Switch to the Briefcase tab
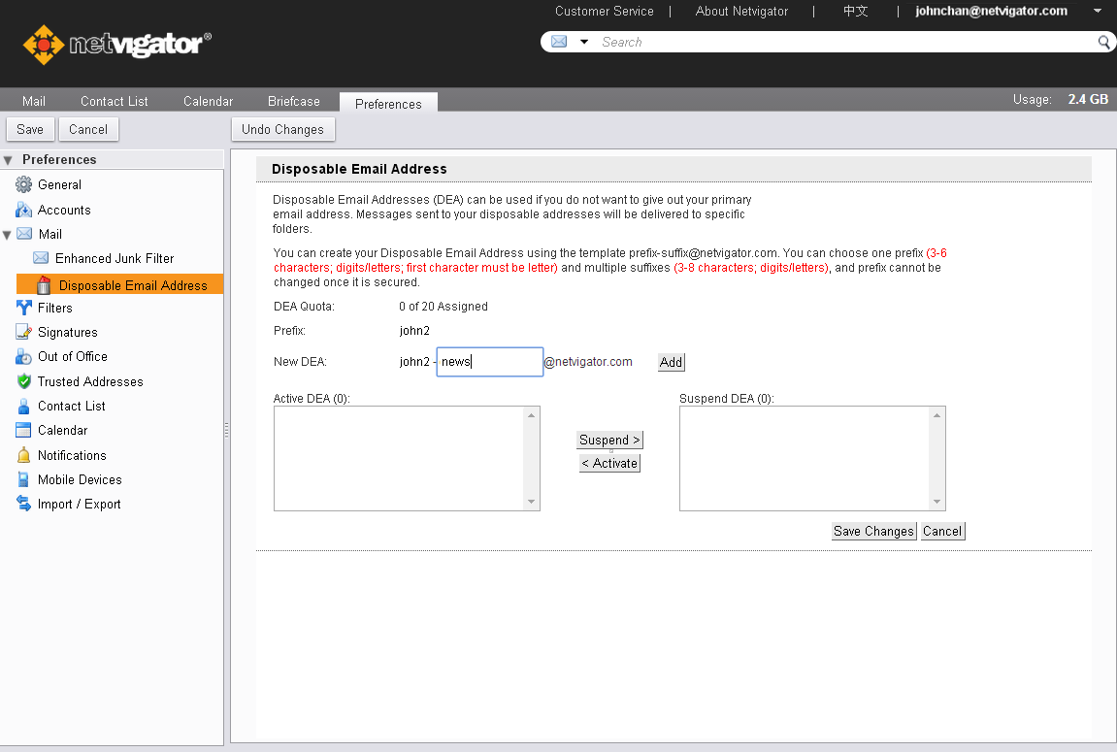Screen dimensions: 1117x752 pos(295,101)
